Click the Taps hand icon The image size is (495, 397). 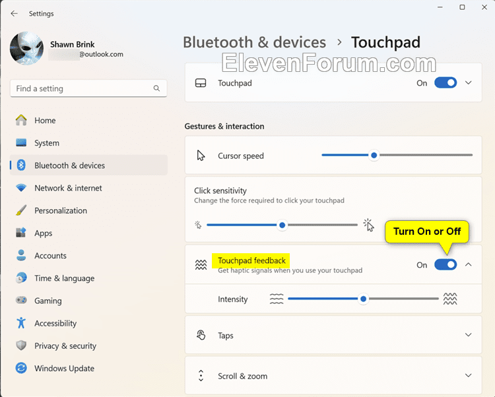tap(201, 335)
